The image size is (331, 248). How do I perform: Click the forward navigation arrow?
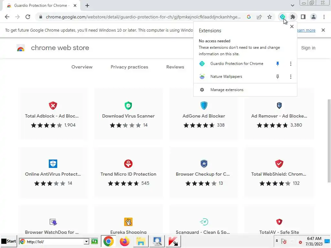(17, 17)
